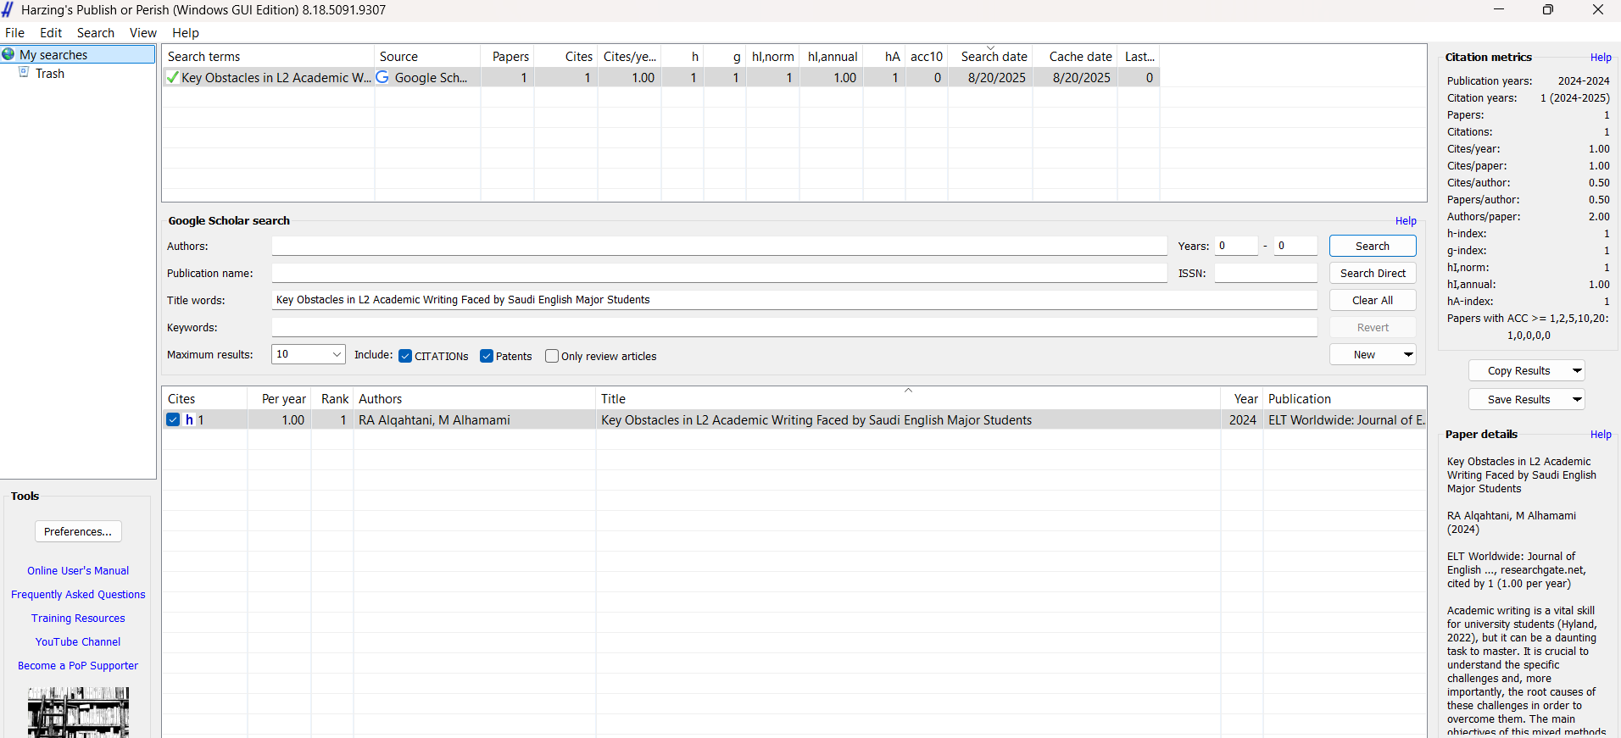Click the Search Direct button
This screenshot has height=738, width=1621.
tap(1373, 273)
